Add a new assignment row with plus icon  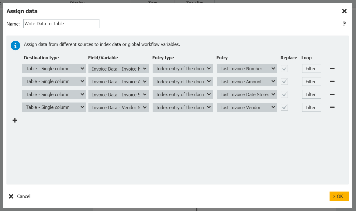[x=15, y=120]
